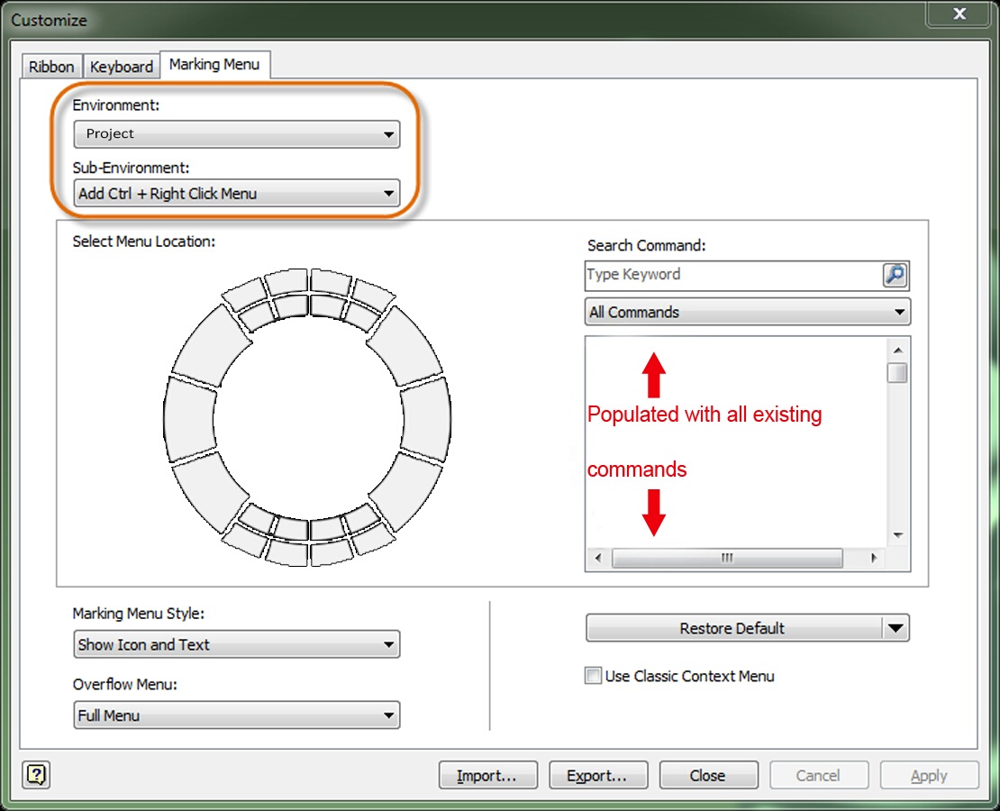Click the search magnifier icon
Screen dimensions: 1000x811
click(895, 276)
